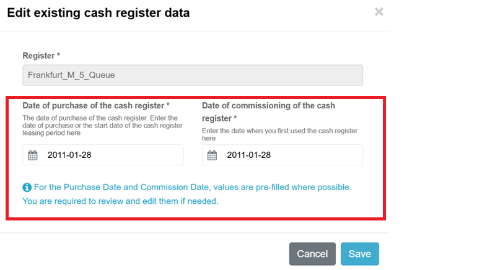Viewport: 477px width, 270px height.
Task: Click the "Date of purchase" label
Action: pyautogui.click(x=93, y=105)
